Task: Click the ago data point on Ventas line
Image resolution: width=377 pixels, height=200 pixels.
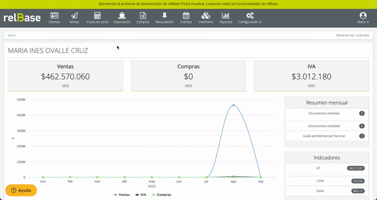Action: (x=234, y=105)
